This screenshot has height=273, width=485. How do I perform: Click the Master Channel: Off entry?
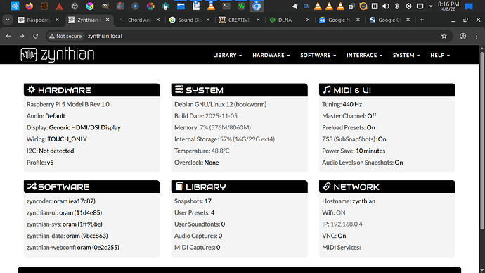(x=349, y=116)
